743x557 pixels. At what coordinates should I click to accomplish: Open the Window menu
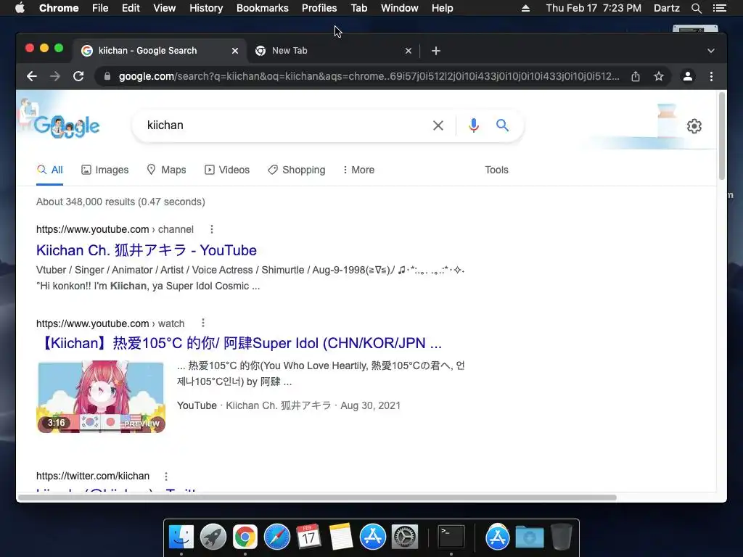400,8
